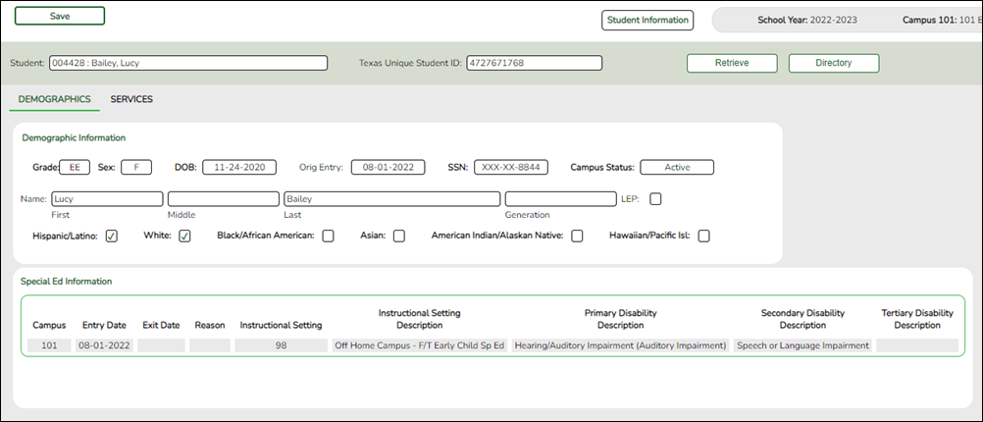The image size is (983, 422).
Task: Click the Retrieve button
Action: point(732,64)
